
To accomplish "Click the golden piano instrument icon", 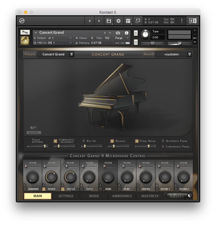I will (25, 40).
